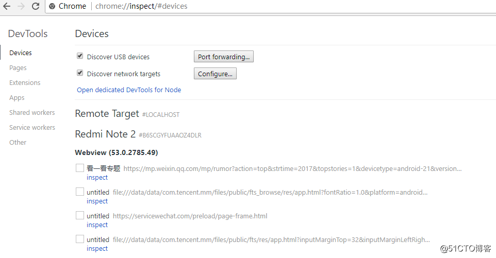This screenshot has width=496, height=258.
Task: Switch to Pages in DevTools sidebar
Action: click(18, 68)
